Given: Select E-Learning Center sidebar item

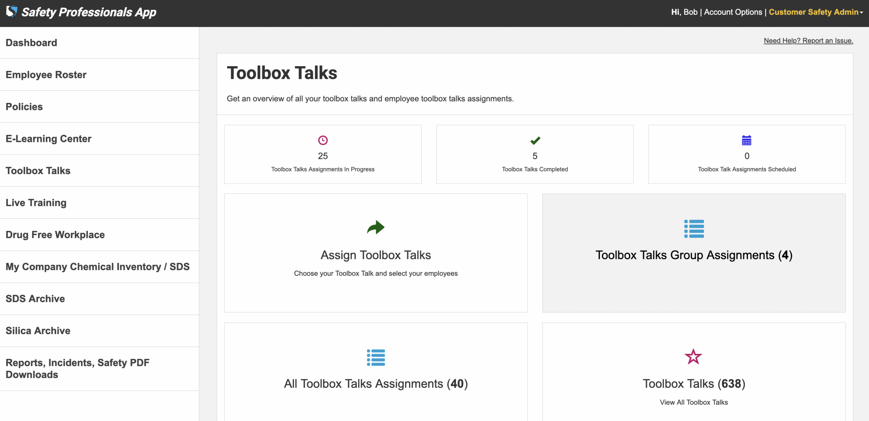Looking at the screenshot, I should [48, 139].
